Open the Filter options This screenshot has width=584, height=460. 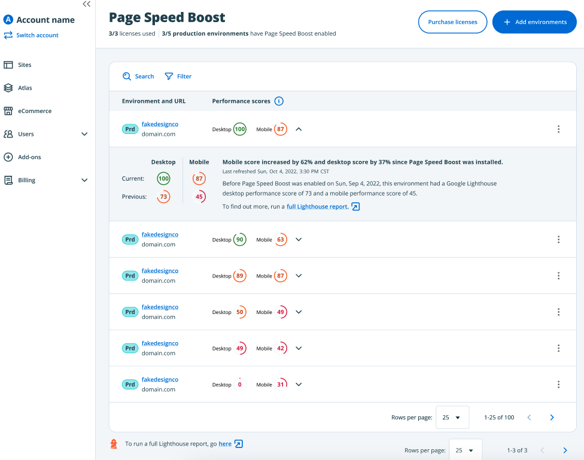coord(178,76)
